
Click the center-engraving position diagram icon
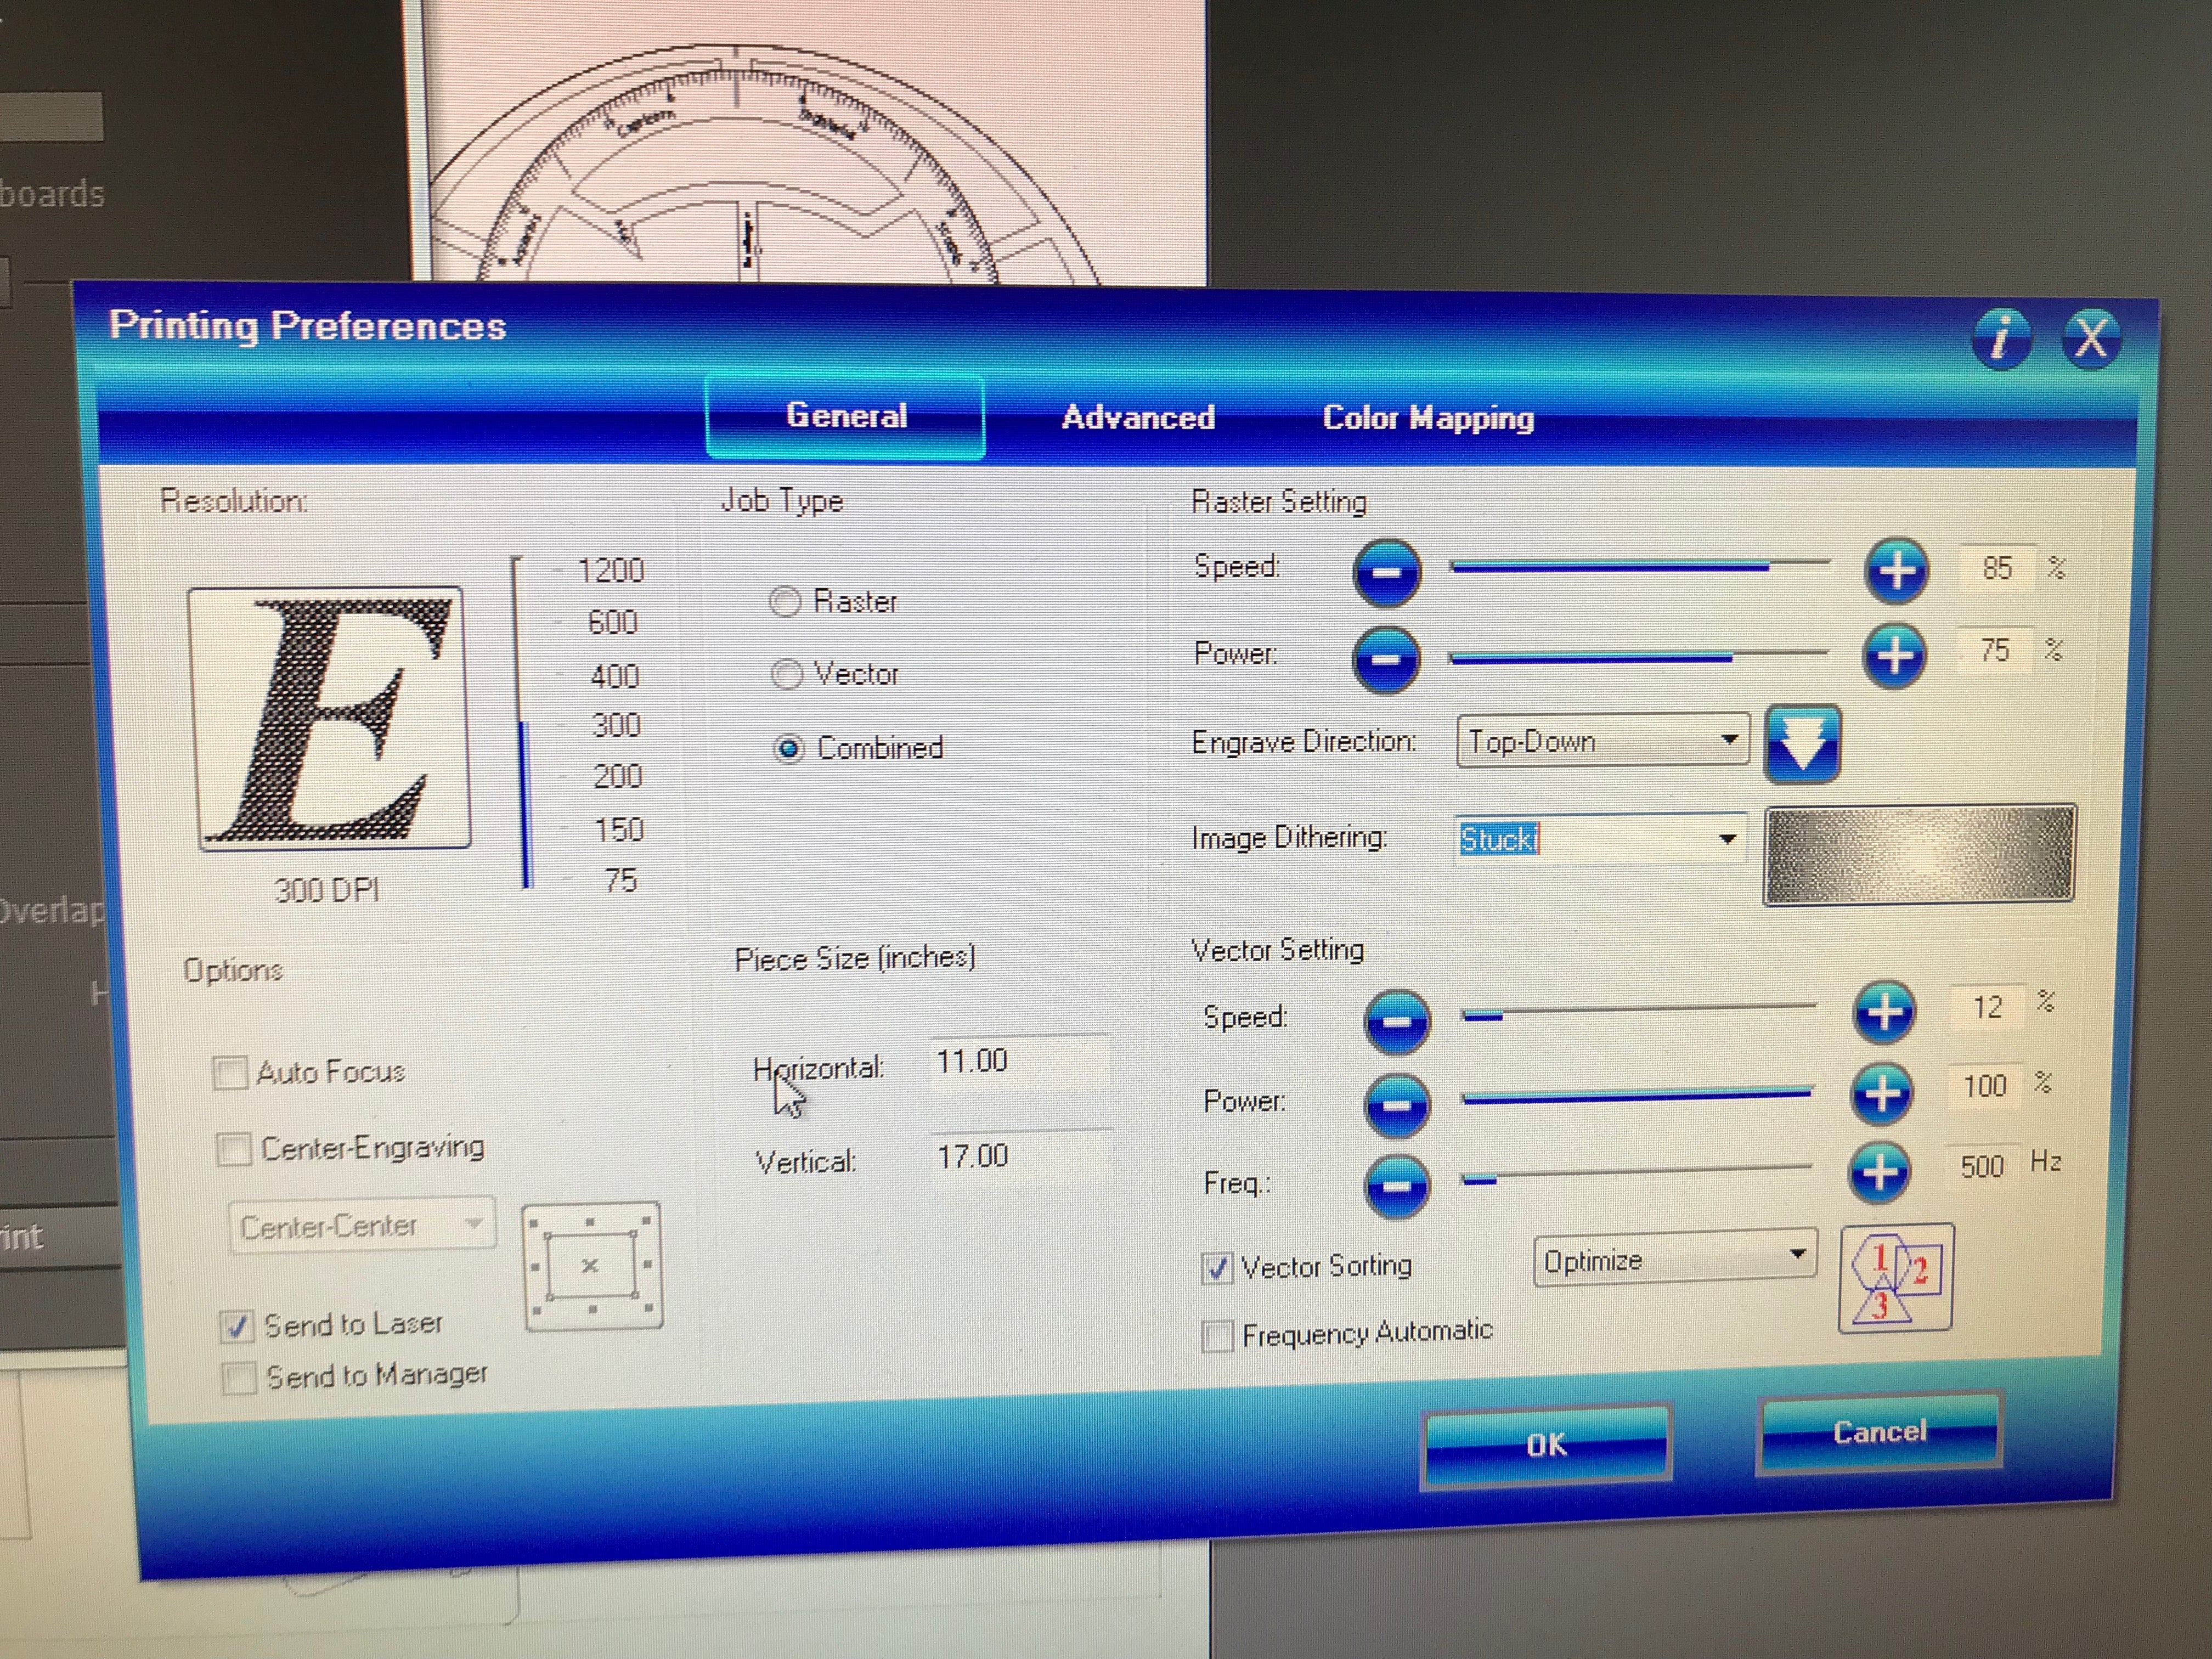[x=592, y=1266]
